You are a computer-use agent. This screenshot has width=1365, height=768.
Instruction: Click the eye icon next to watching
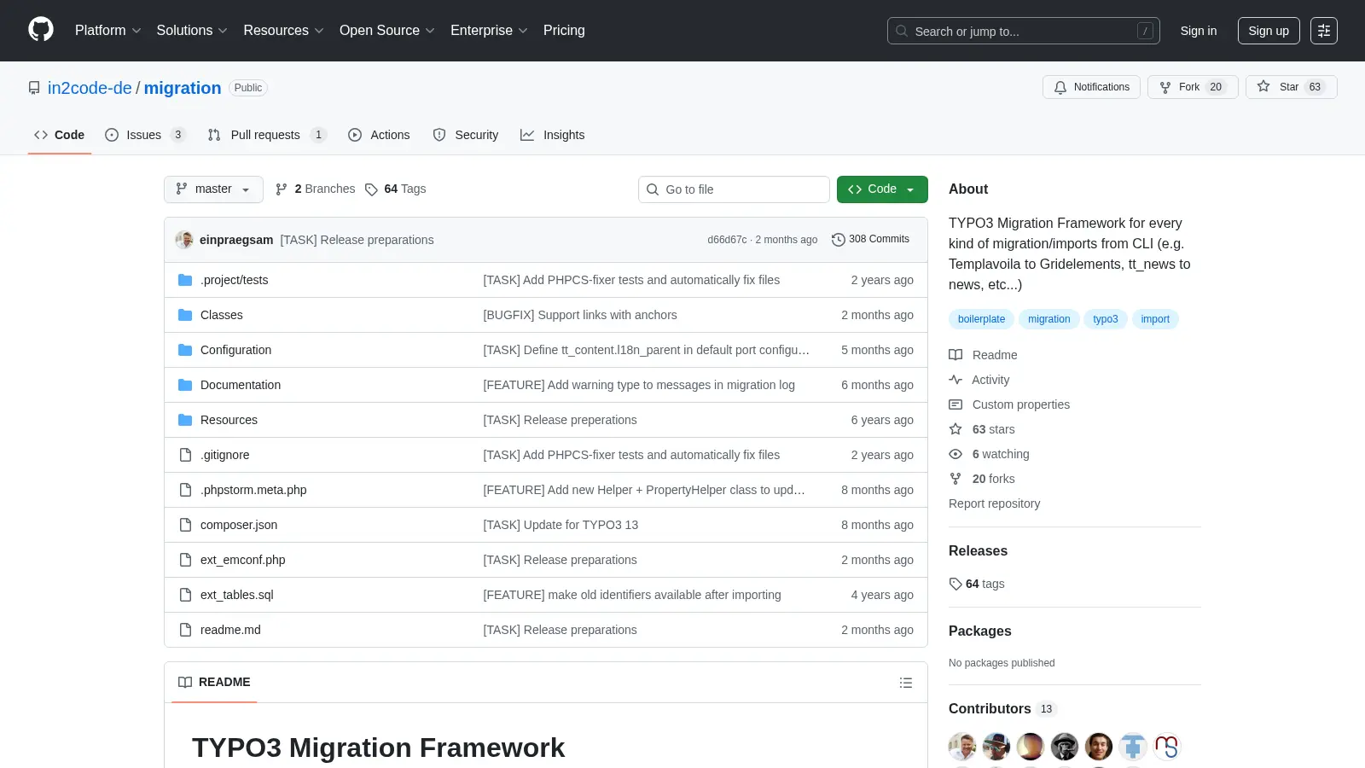point(955,454)
